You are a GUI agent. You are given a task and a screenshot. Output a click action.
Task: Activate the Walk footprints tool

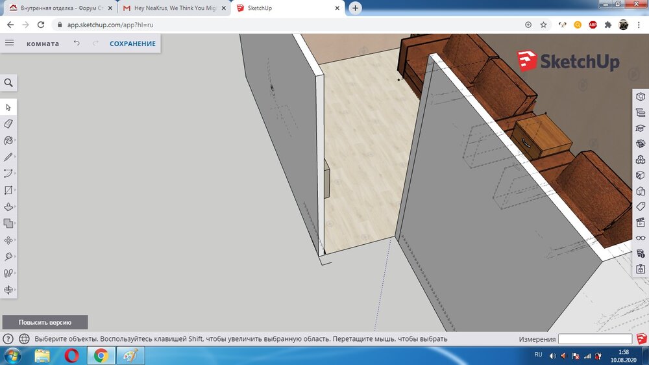pyautogui.click(x=8, y=273)
